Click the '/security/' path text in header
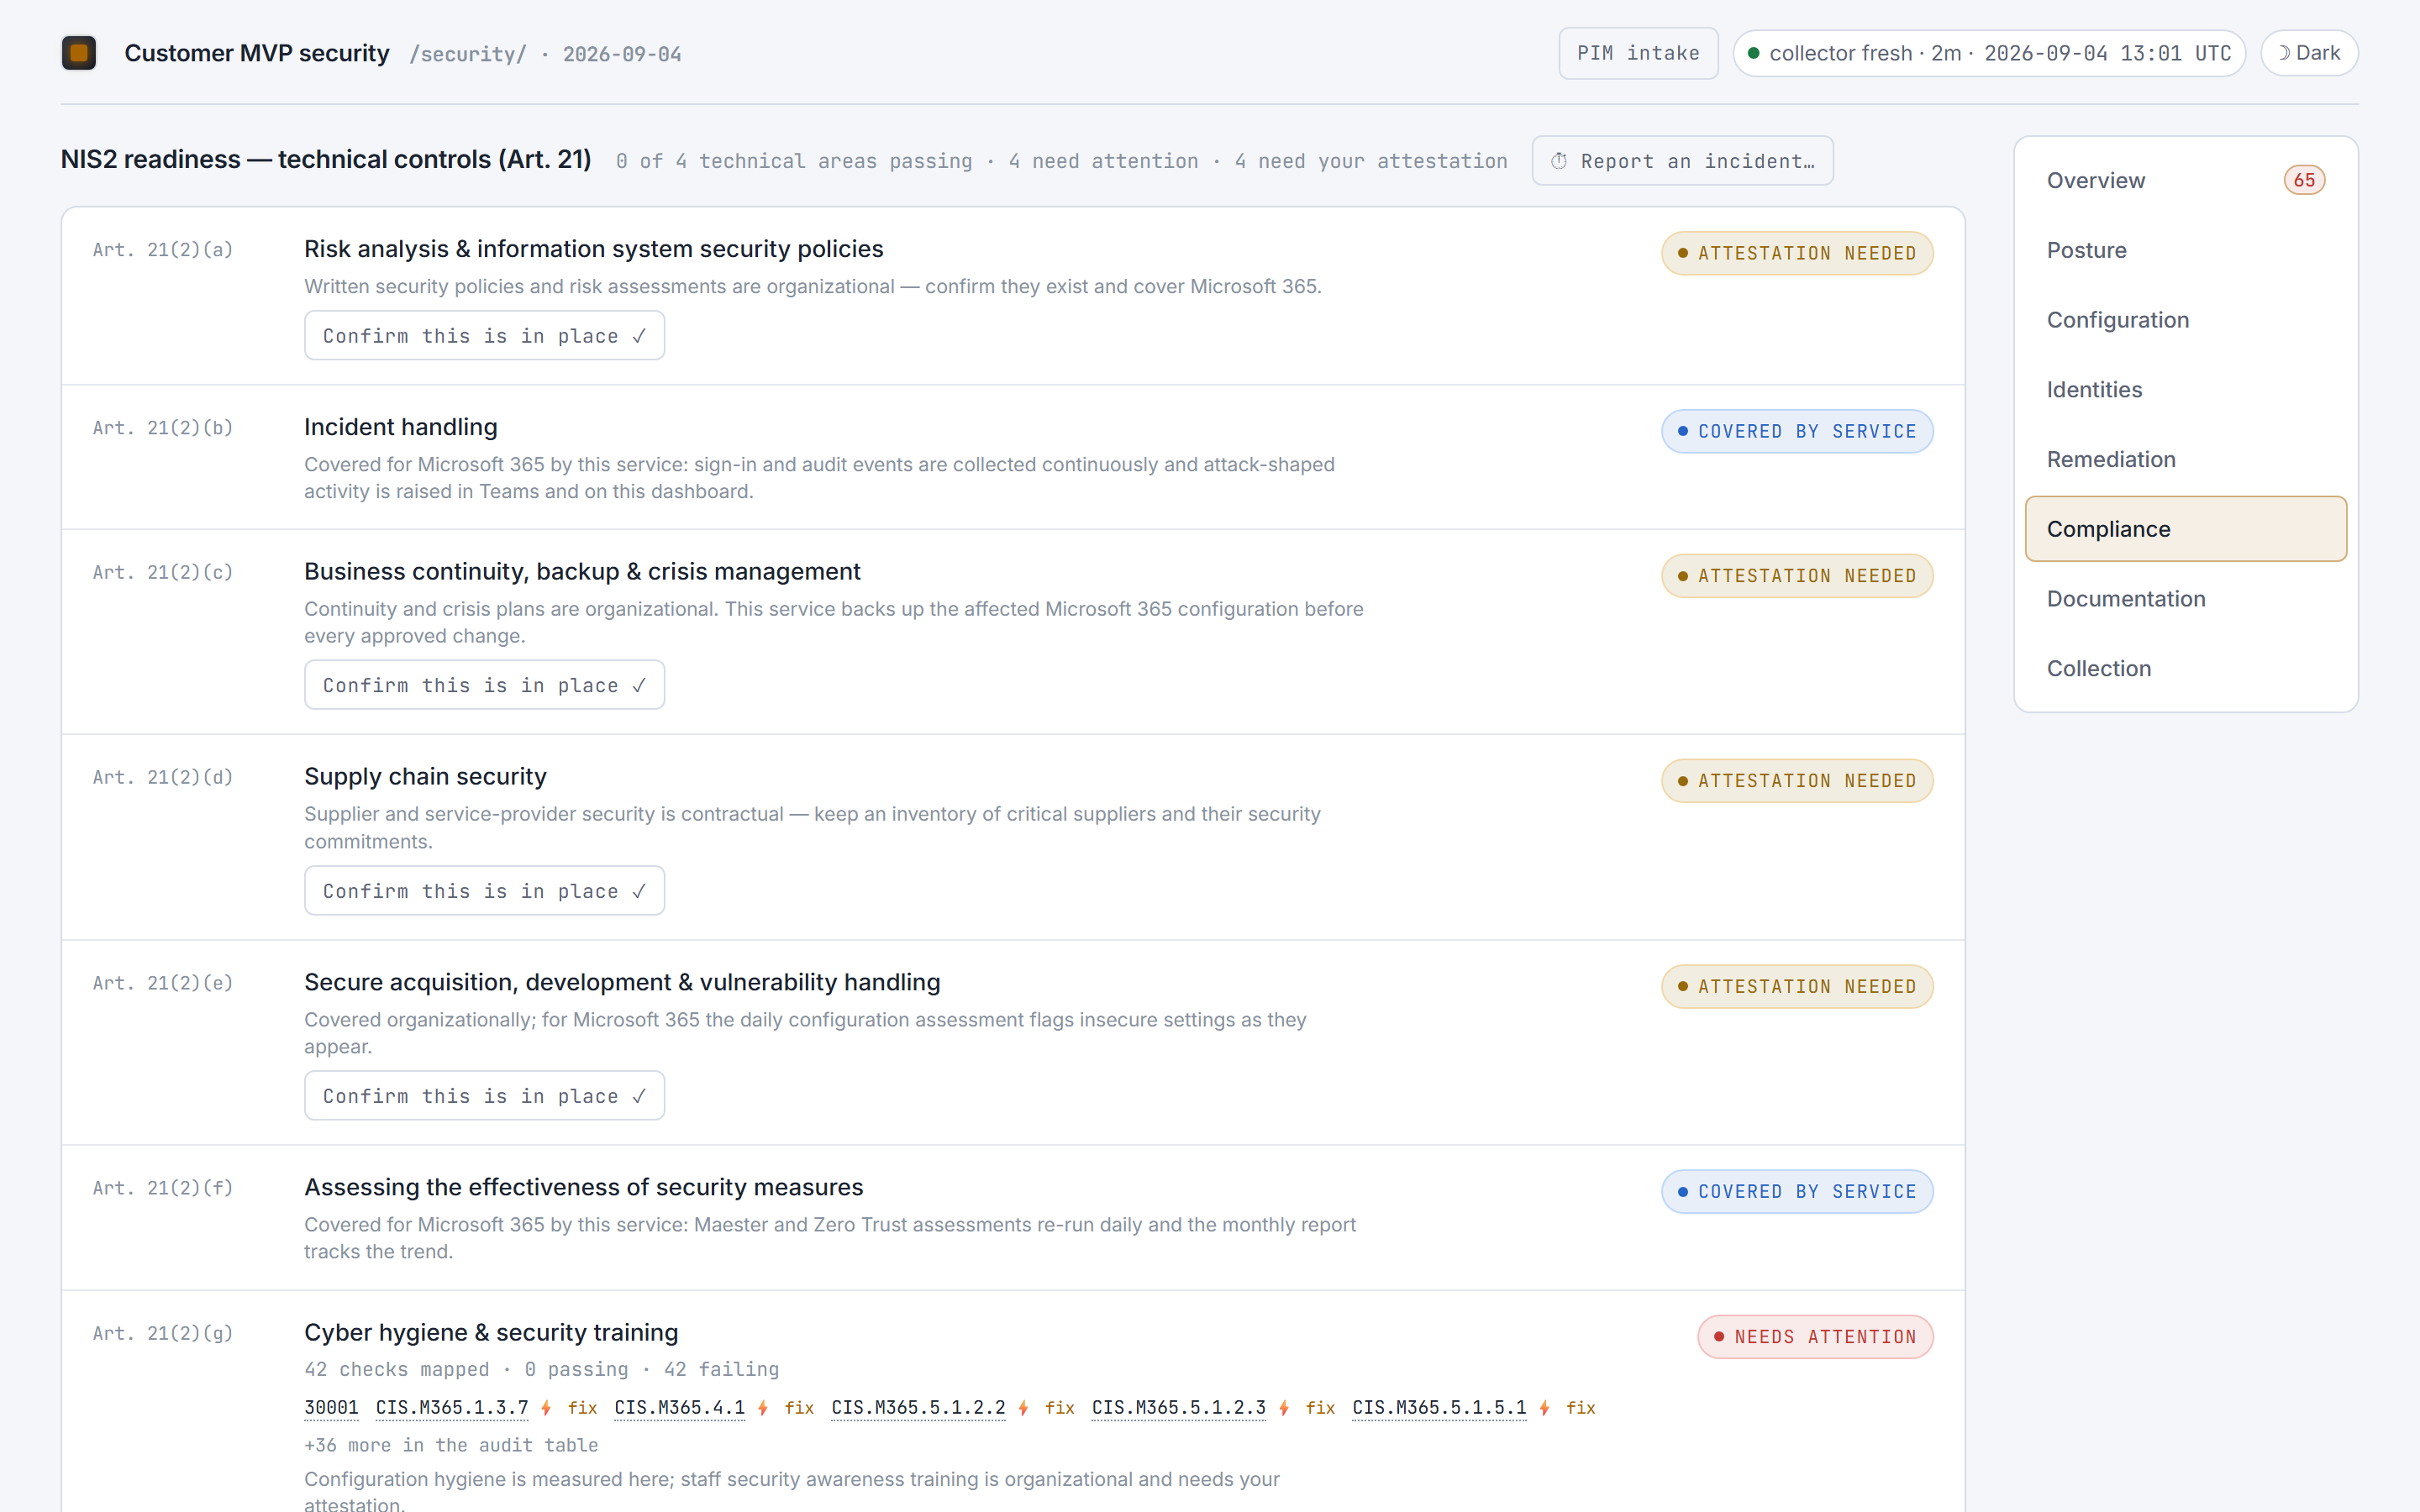Viewport: 2420px width, 1512px height. pyautogui.click(x=468, y=54)
